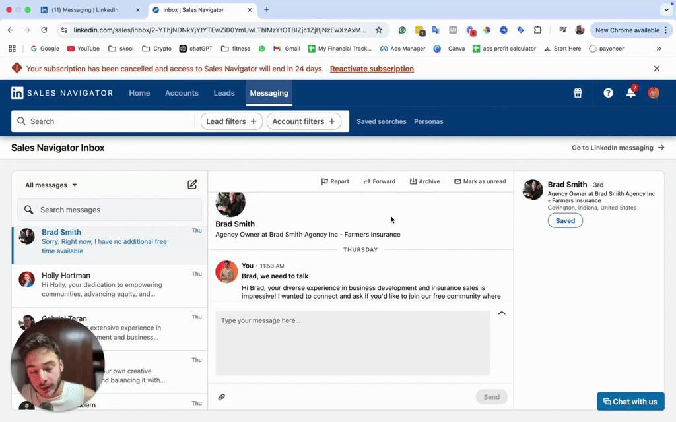Viewport: 676px width, 422px height.
Task: Open the All messages filter dropdown
Action: point(50,185)
